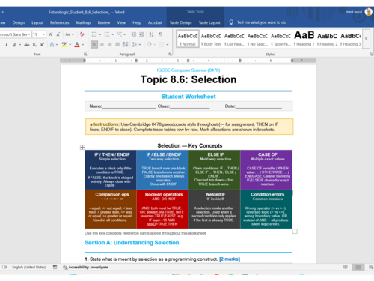Open the Table Design tab
This screenshot has width=374, height=281.
[x=180, y=22]
